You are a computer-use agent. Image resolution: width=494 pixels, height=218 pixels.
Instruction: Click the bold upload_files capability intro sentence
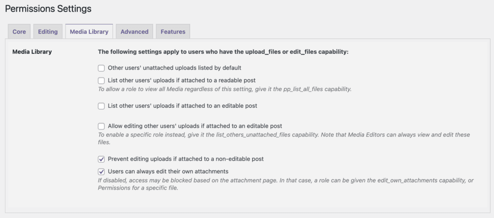(223, 51)
